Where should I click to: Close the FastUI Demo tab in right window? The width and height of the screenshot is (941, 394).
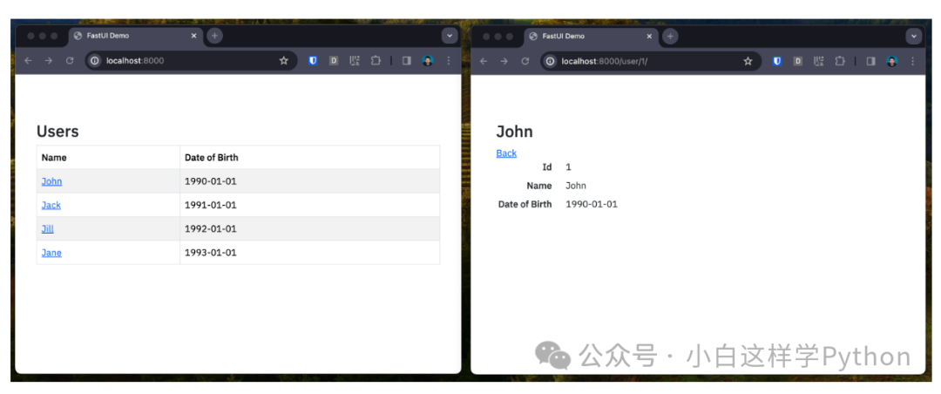[x=649, y=36]
